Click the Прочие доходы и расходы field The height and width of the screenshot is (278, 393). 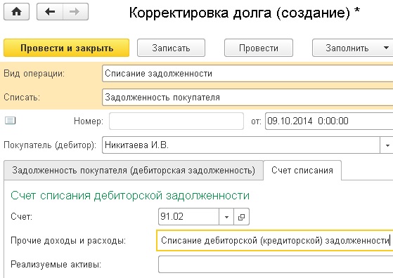coord(275,241)
